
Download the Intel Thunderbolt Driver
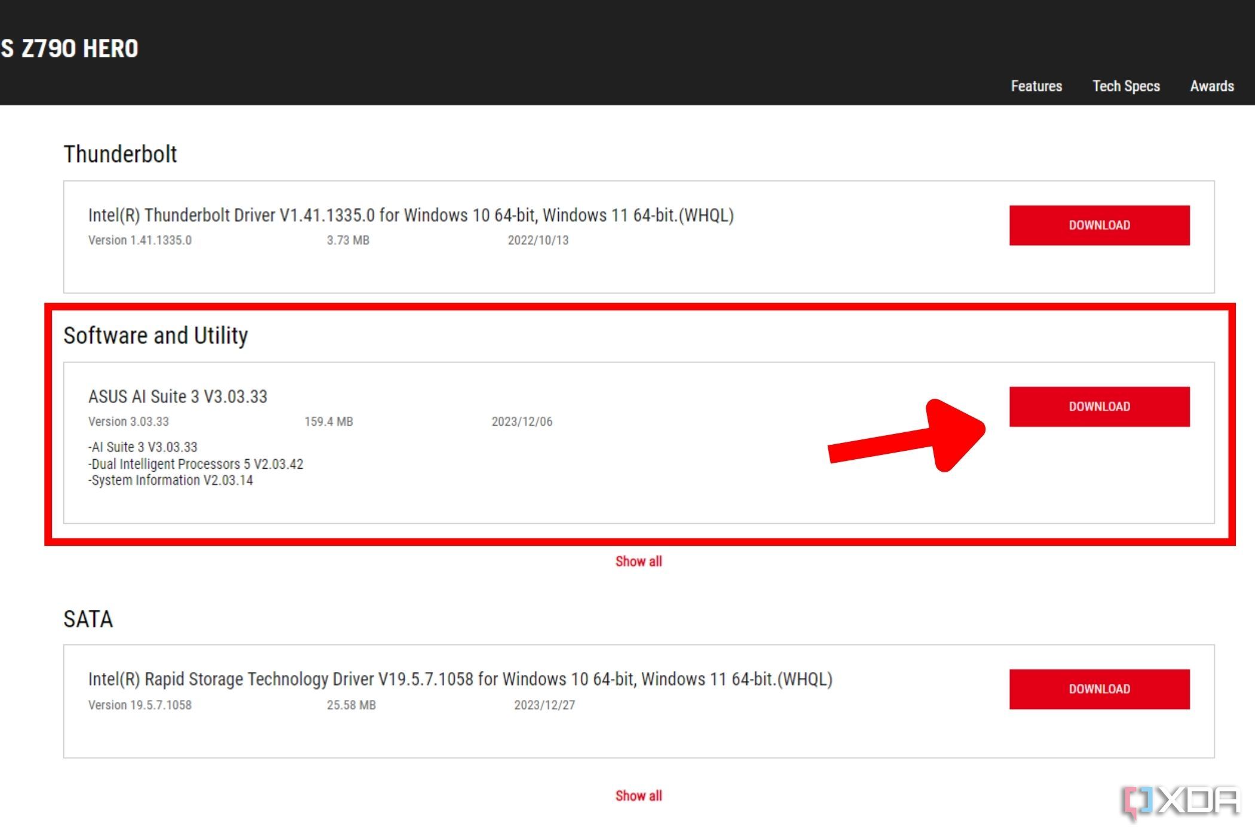click(x=1099, y=225)
